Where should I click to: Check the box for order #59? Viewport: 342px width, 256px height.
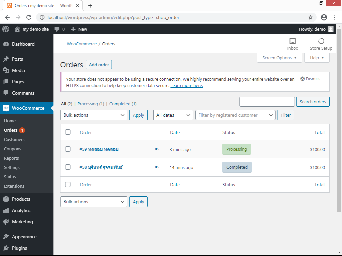click(x=68, y=149)
